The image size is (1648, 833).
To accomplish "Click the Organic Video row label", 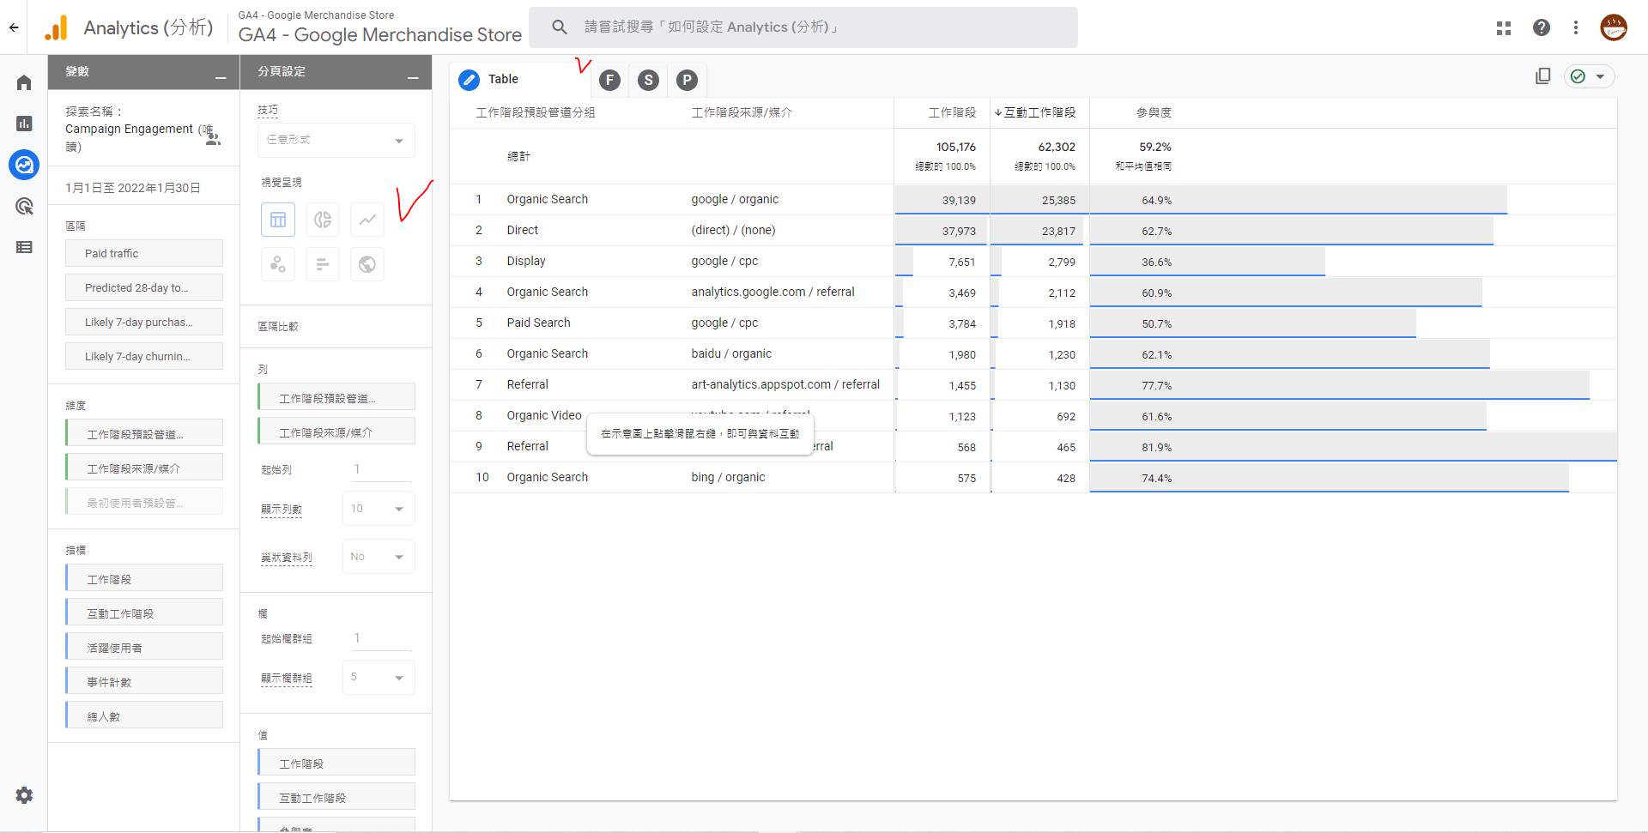I will 544,415.
